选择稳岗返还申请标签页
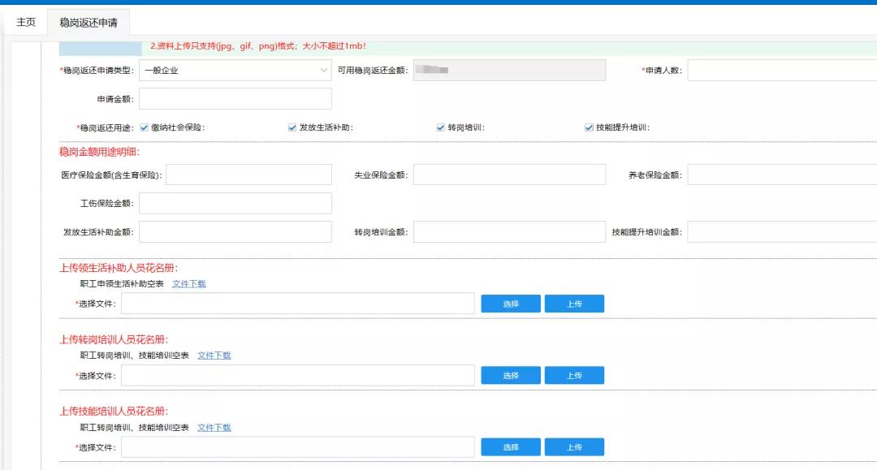The width and height of the screenshot is (877, 470). tap(88, 23)
